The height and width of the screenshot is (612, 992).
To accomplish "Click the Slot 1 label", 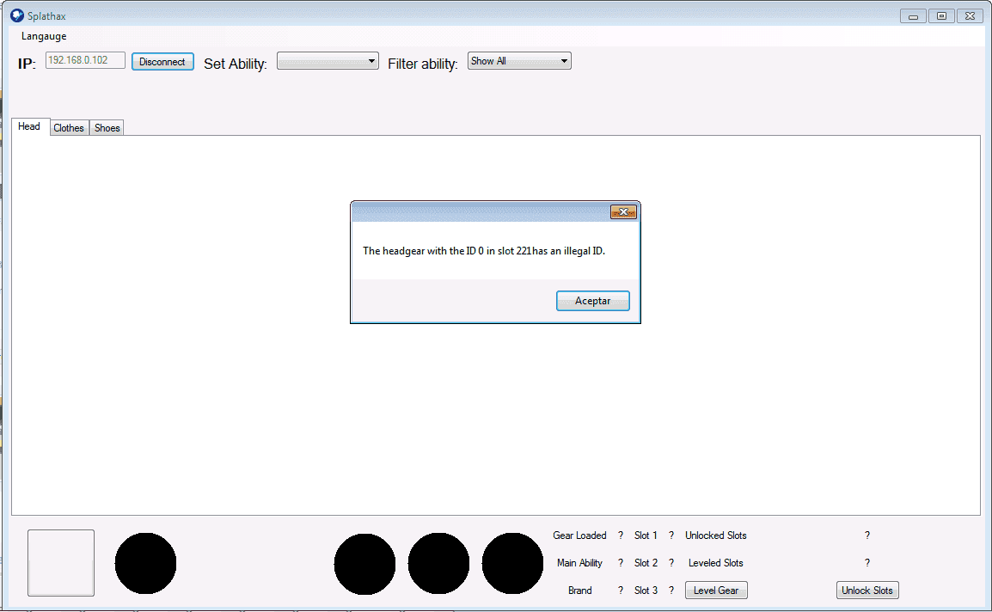I will [x=646, y=535].
